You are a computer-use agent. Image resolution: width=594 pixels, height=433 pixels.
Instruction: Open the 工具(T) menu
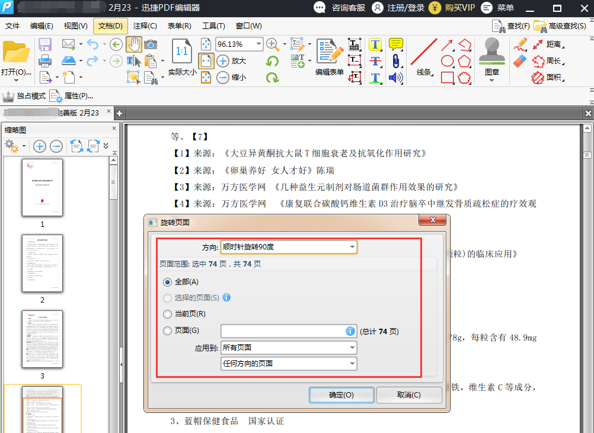point(213,25)
